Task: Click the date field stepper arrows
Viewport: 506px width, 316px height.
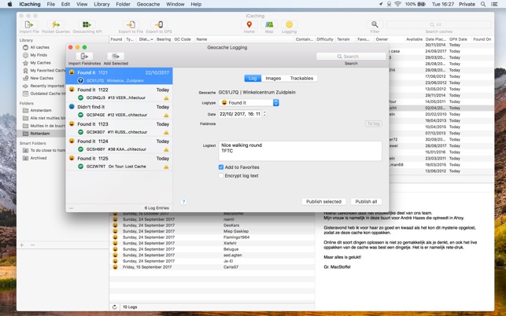Action: (x=264, y=114)
